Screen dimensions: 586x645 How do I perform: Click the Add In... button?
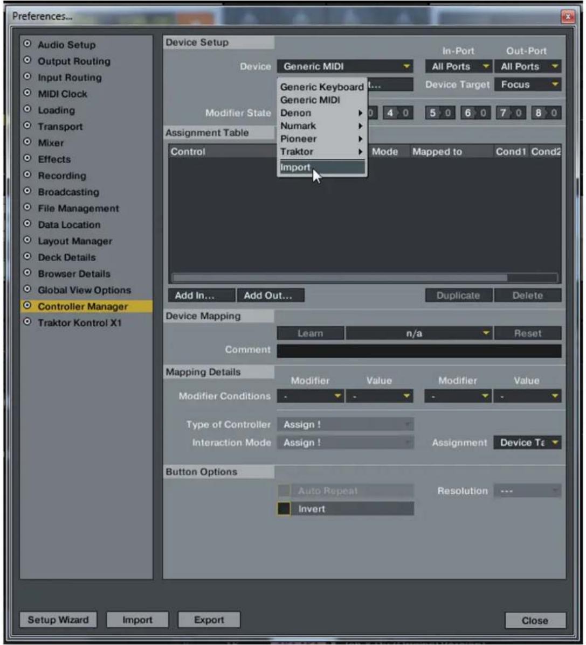202,296
